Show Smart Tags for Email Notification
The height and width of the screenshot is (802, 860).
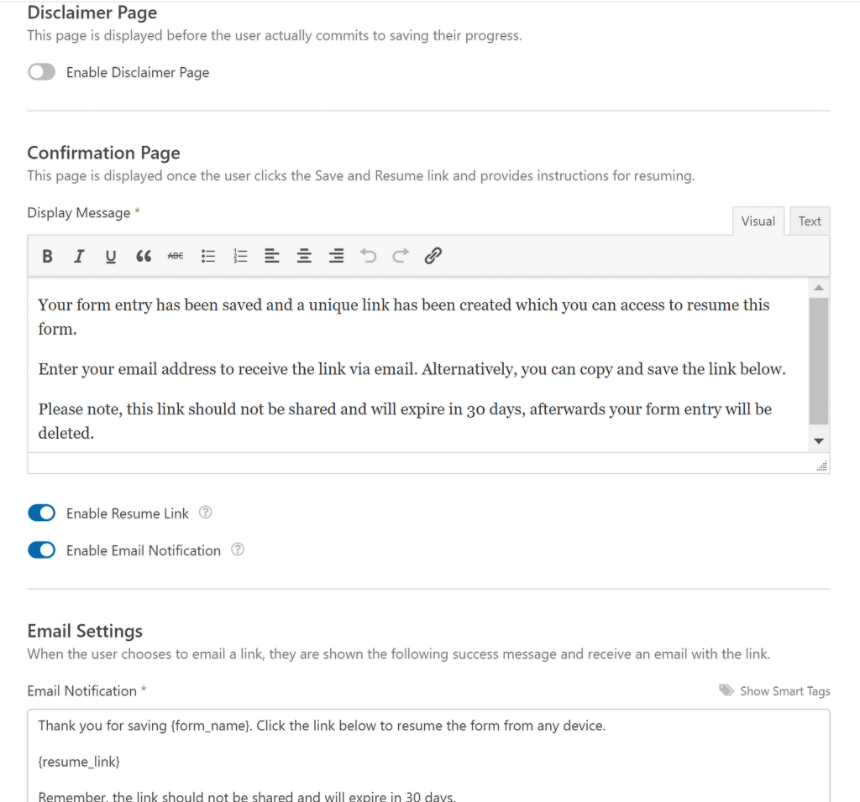(785, 691)
